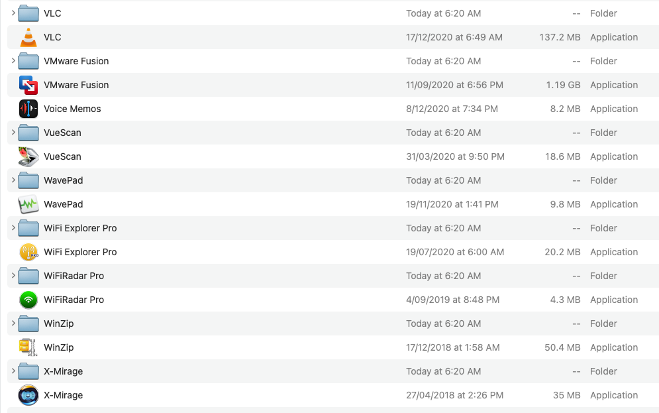Screen dimensions: 659x413
Task: Click the WiFiRadar Pro folder icon
Action: (28, 276)
